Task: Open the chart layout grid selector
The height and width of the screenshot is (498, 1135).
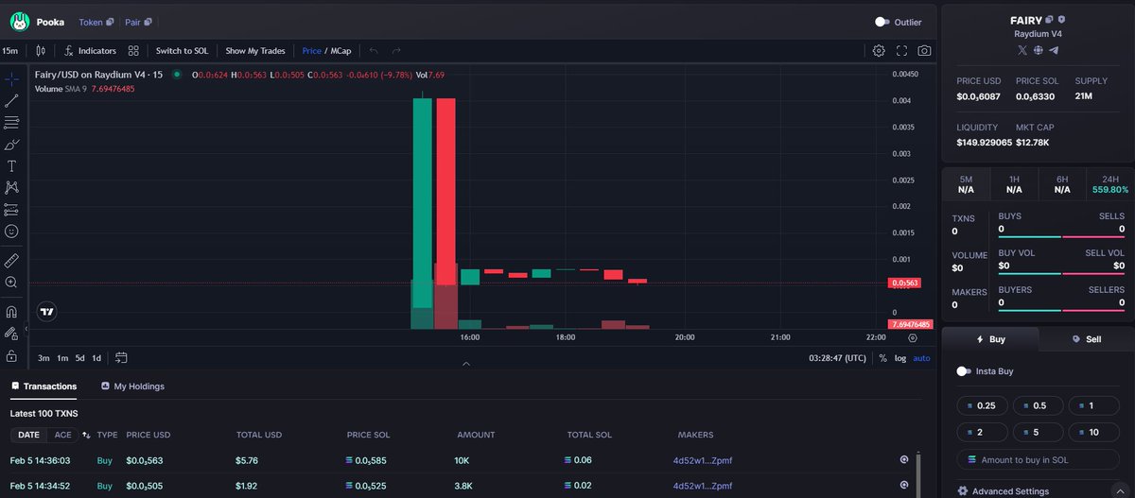Action: click(x=133, y=50)
